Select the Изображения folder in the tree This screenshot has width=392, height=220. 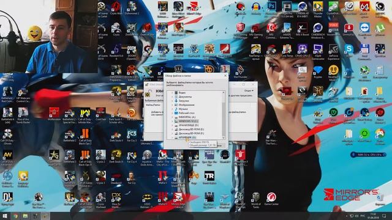point(186,105)
